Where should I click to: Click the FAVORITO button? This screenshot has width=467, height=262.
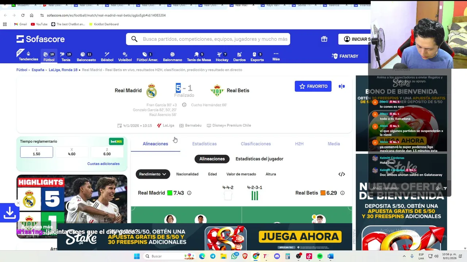[x=313, y=86]
